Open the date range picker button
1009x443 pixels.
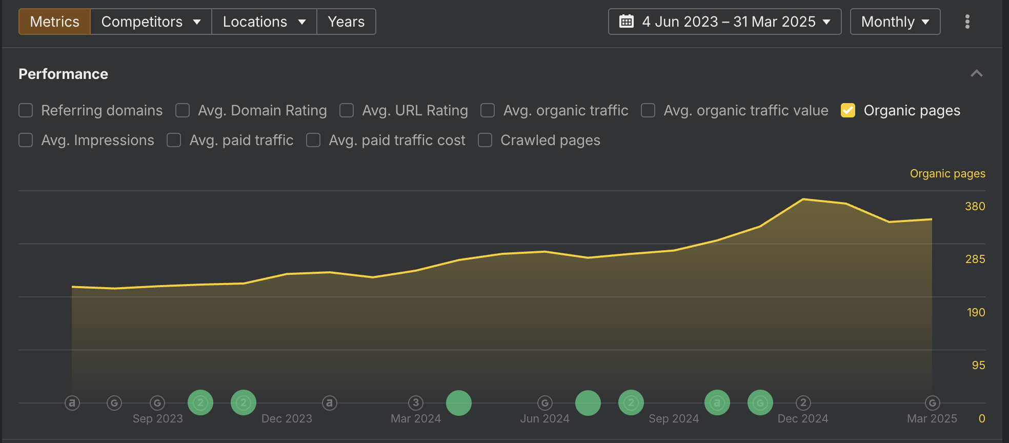coord(724,22)
